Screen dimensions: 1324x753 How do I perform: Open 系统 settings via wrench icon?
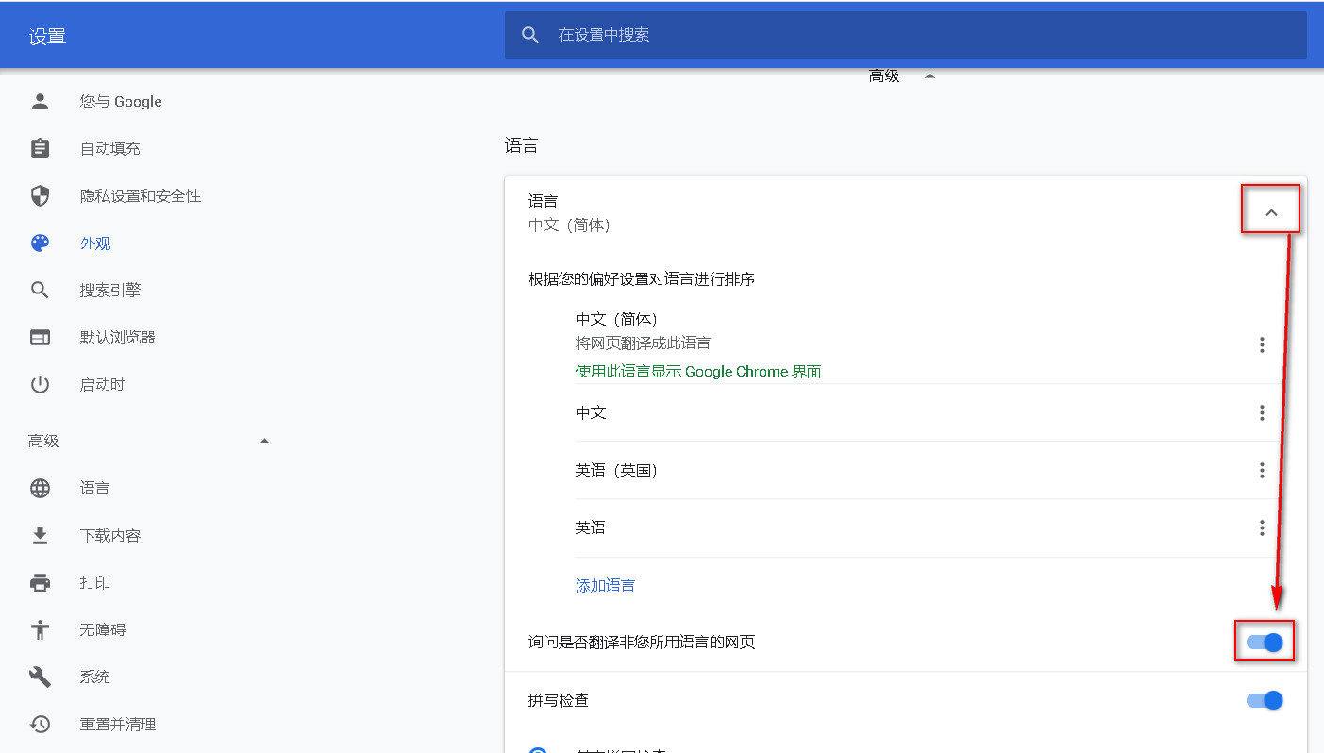click(39, 677)
